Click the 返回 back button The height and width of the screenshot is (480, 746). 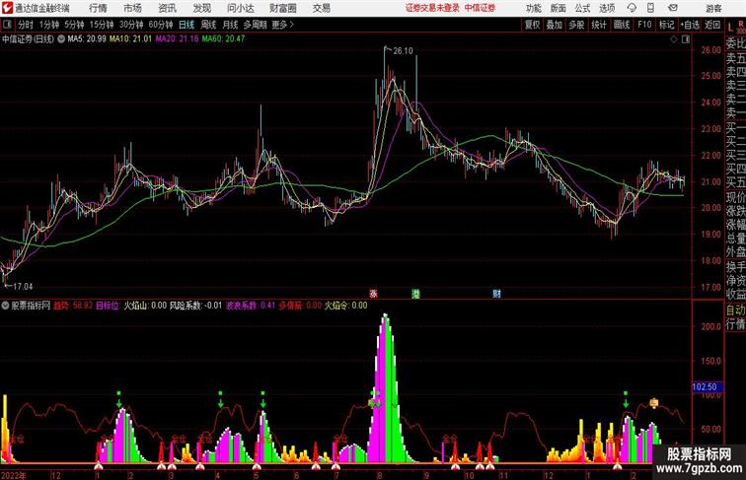tap(712, 25)
